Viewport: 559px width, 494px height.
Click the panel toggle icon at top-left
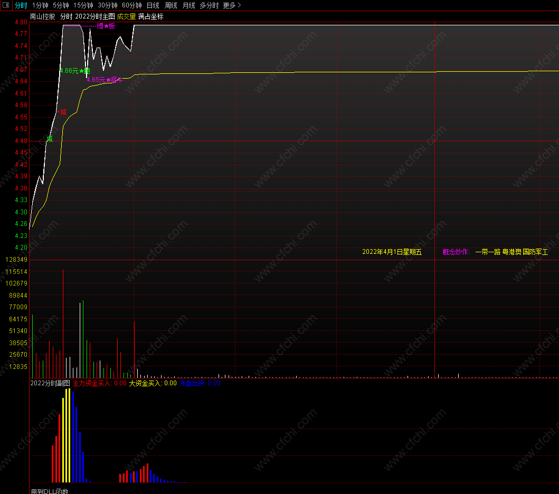point(6,5)
